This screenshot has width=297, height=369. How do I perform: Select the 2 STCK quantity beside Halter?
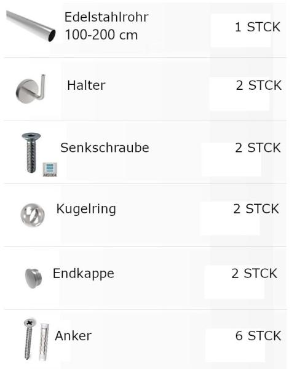pyautogui.click(x=259, y=85)
